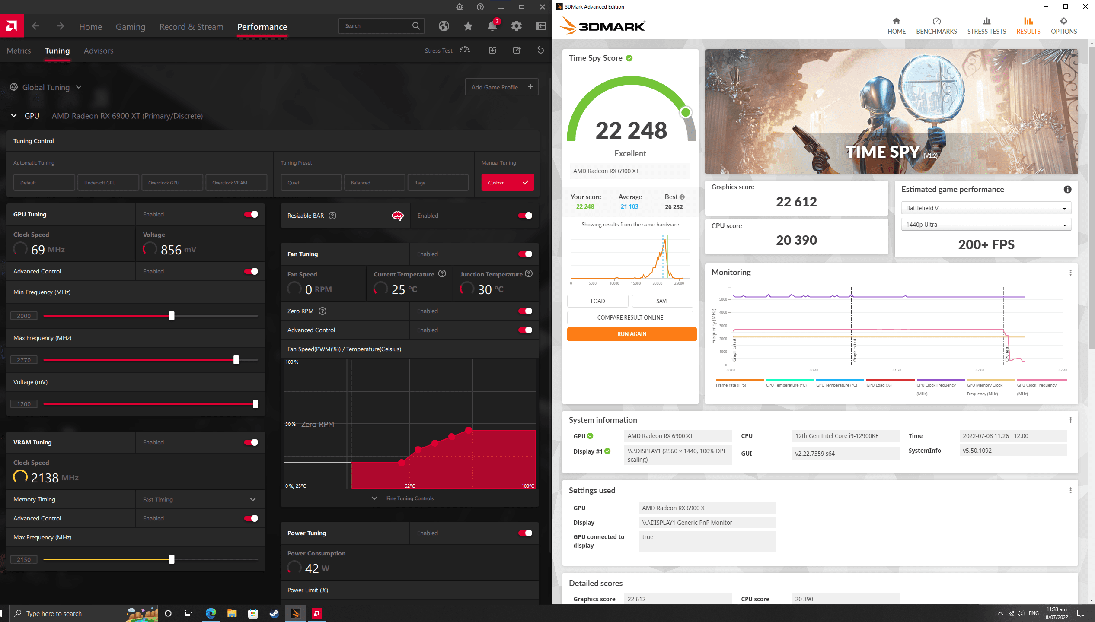Open the favorites star icon in AMD

[468, 26]
